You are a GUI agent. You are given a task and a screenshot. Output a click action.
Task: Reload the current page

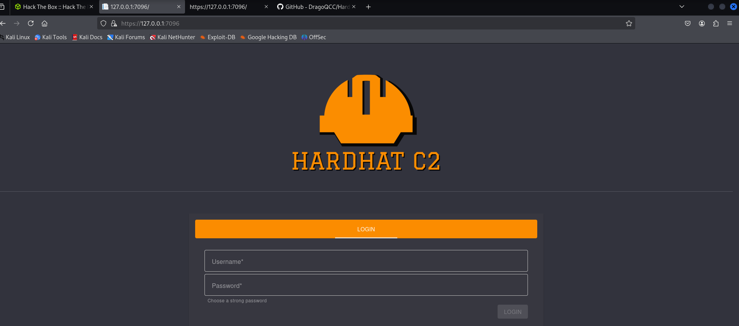31,23
